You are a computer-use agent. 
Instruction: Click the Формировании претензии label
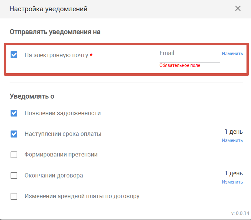pos(61,155)
